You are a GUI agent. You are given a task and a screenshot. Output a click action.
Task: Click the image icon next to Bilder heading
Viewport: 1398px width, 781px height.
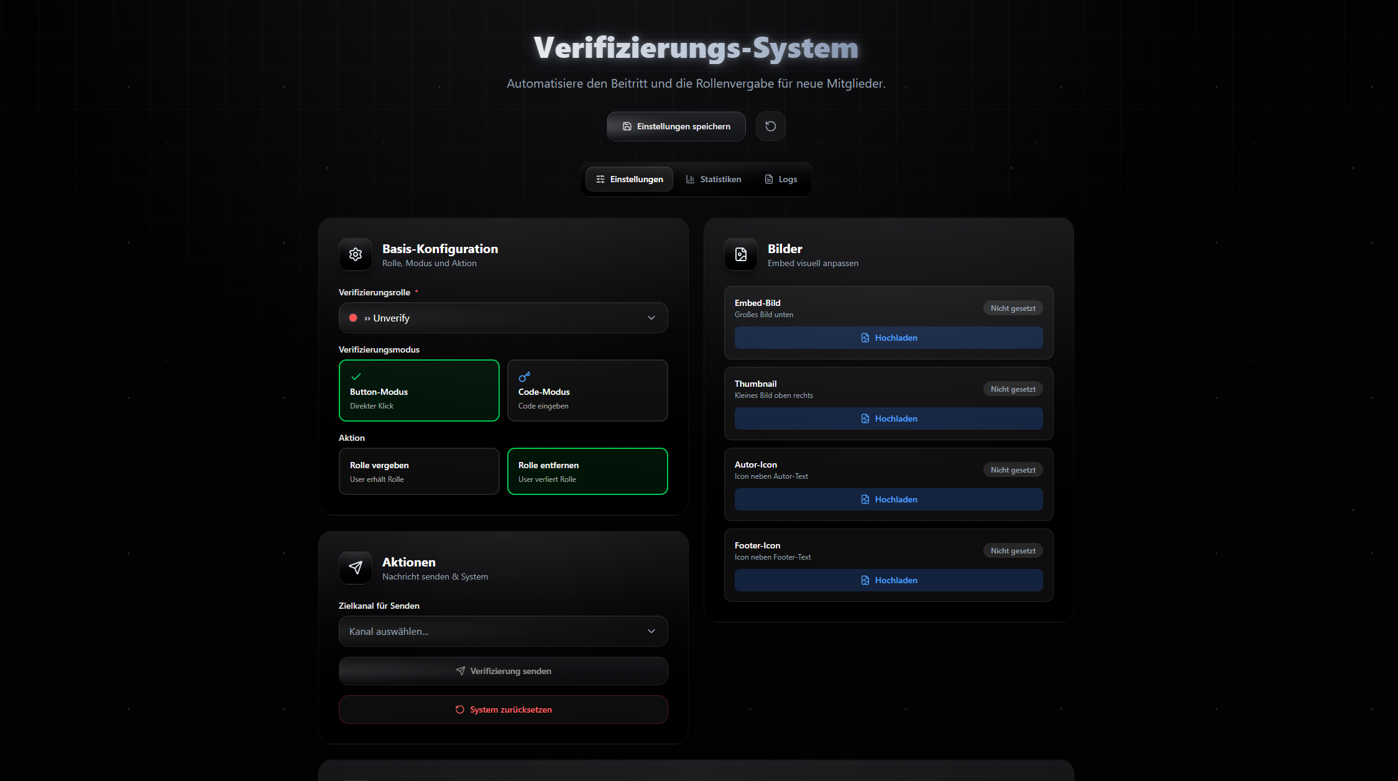point(740,254)
